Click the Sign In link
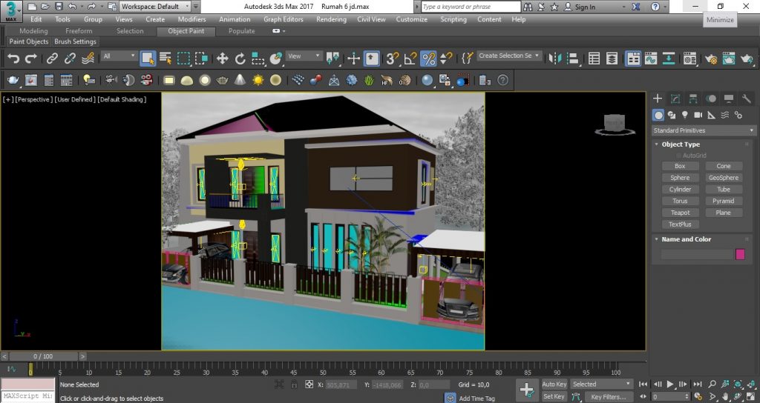The width and height of the screenshot is (760, 403). click(x=580, y=7)
